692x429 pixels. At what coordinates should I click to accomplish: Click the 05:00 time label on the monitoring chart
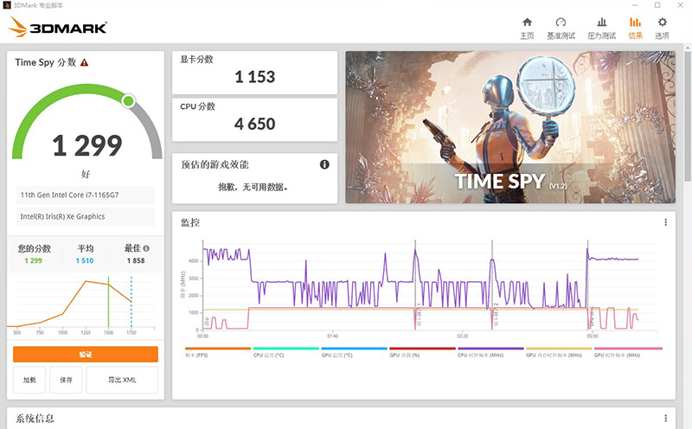[593, 336]
